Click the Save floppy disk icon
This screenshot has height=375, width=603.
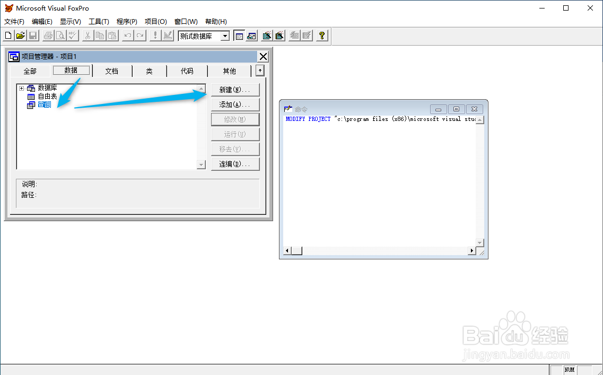(33, 36)
